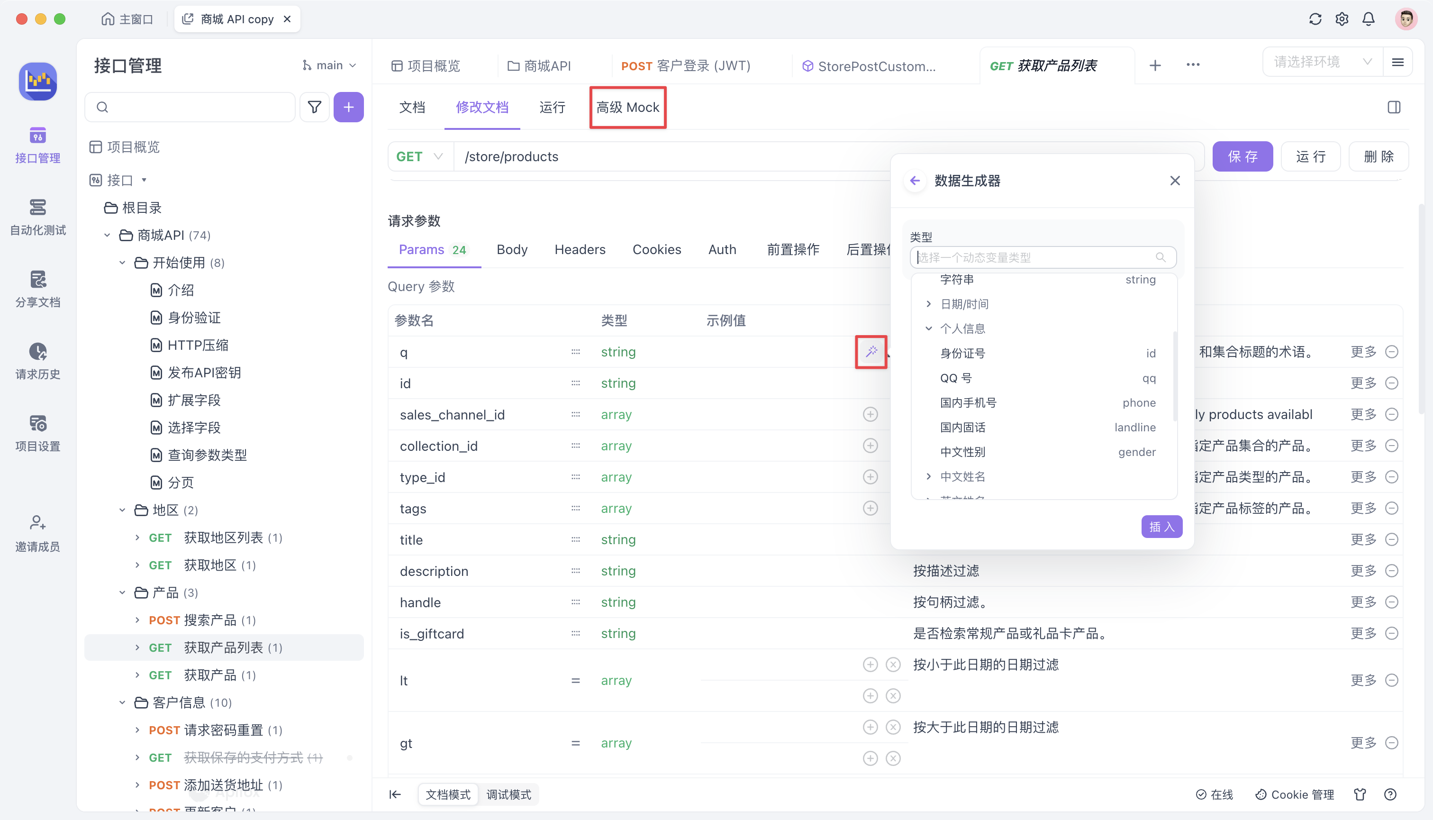
Task: Toggle the right side panel layout icon
Action: pos(1394,107)
